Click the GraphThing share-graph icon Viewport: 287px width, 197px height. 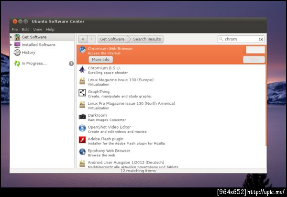[x=82, y=93]
